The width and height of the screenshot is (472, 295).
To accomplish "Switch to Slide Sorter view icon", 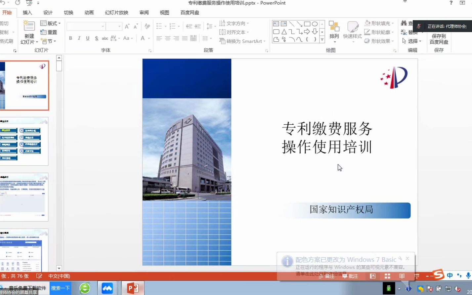I will [x=387, y=276].
